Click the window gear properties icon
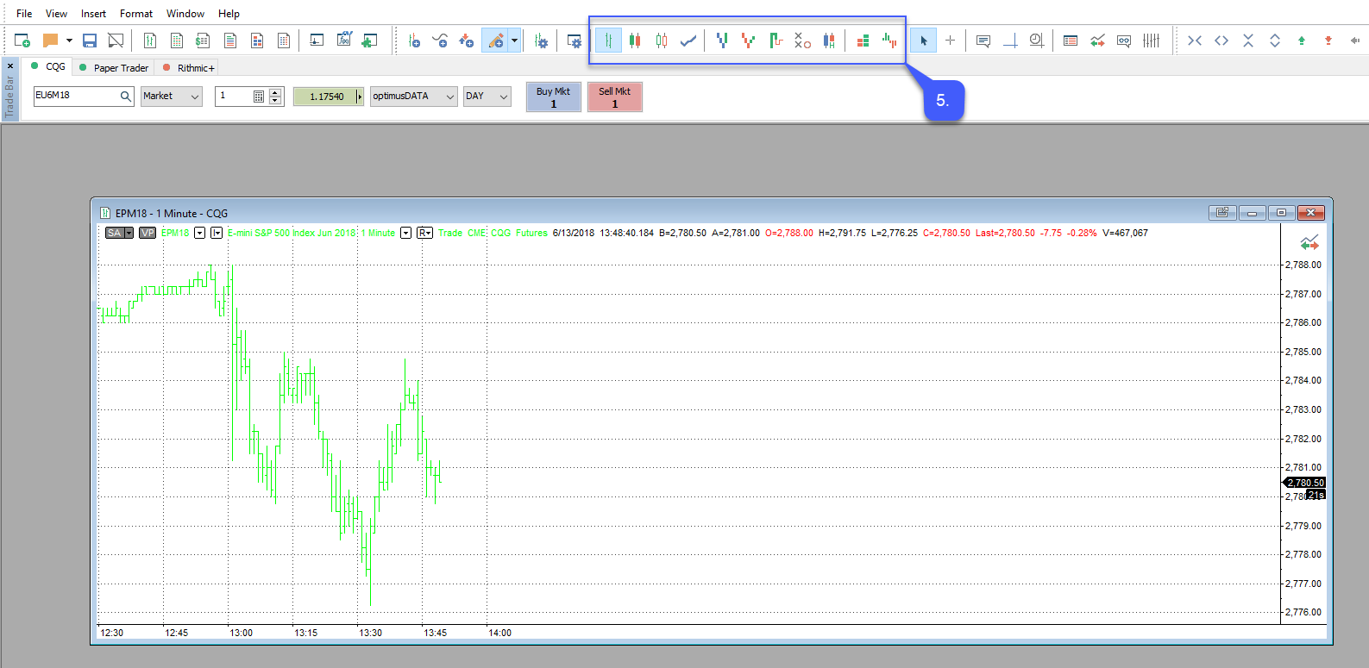 (x=575, y=41)
